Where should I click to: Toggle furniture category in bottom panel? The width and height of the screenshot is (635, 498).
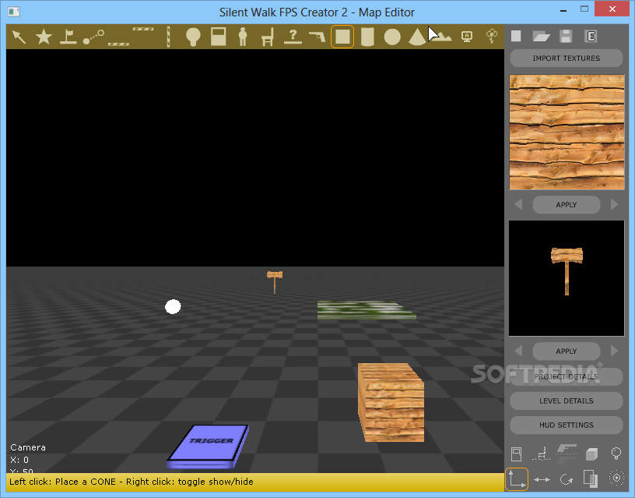pos(542,454)
